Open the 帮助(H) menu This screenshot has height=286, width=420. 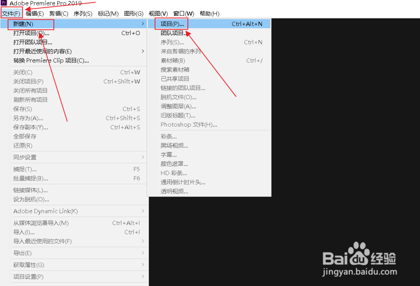(209, 13)
